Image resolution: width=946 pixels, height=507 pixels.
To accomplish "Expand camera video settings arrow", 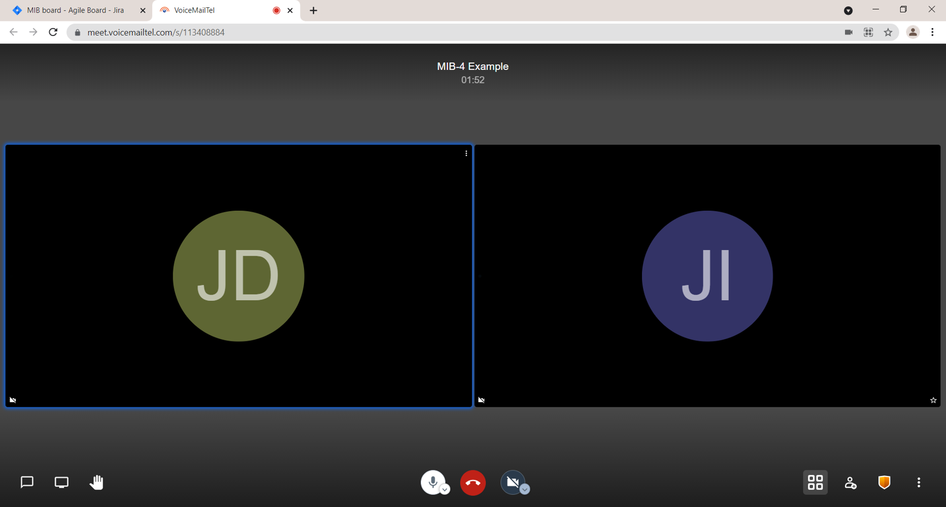I will [x=525, y=490].
